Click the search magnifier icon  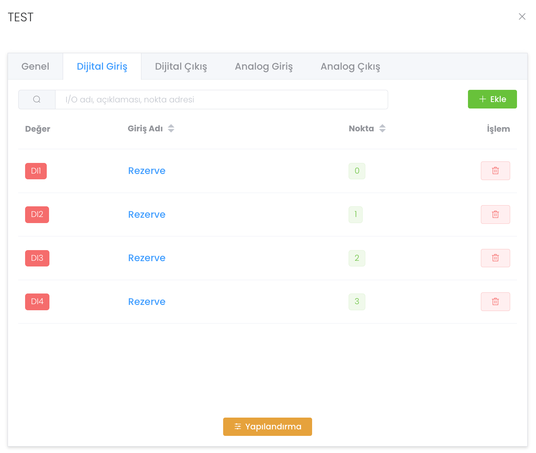(37, 99)
